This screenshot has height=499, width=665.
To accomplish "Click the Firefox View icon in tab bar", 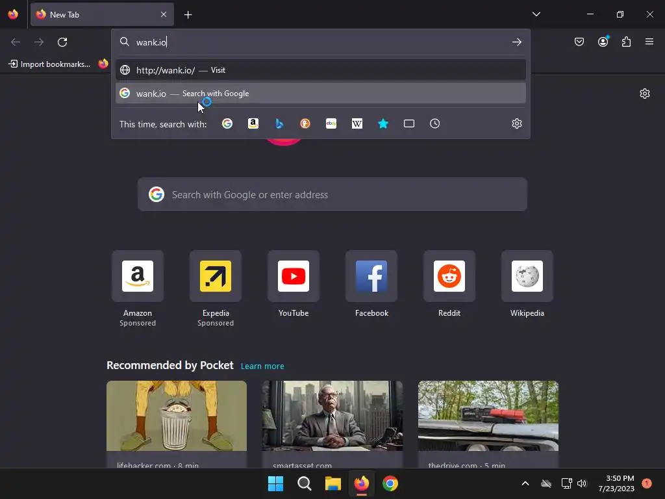I will (x=13, y=14).
